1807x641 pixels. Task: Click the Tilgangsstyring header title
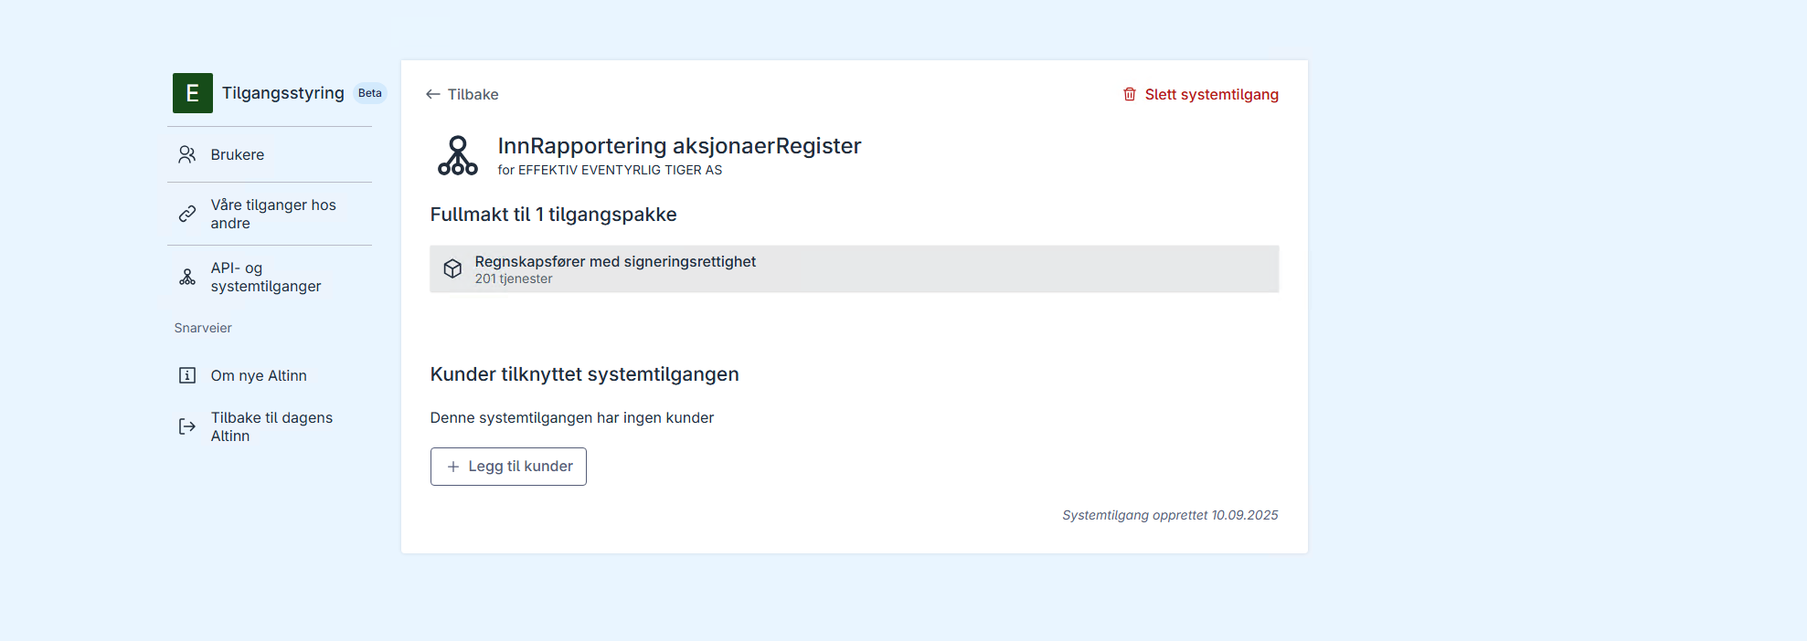point(283,93)
